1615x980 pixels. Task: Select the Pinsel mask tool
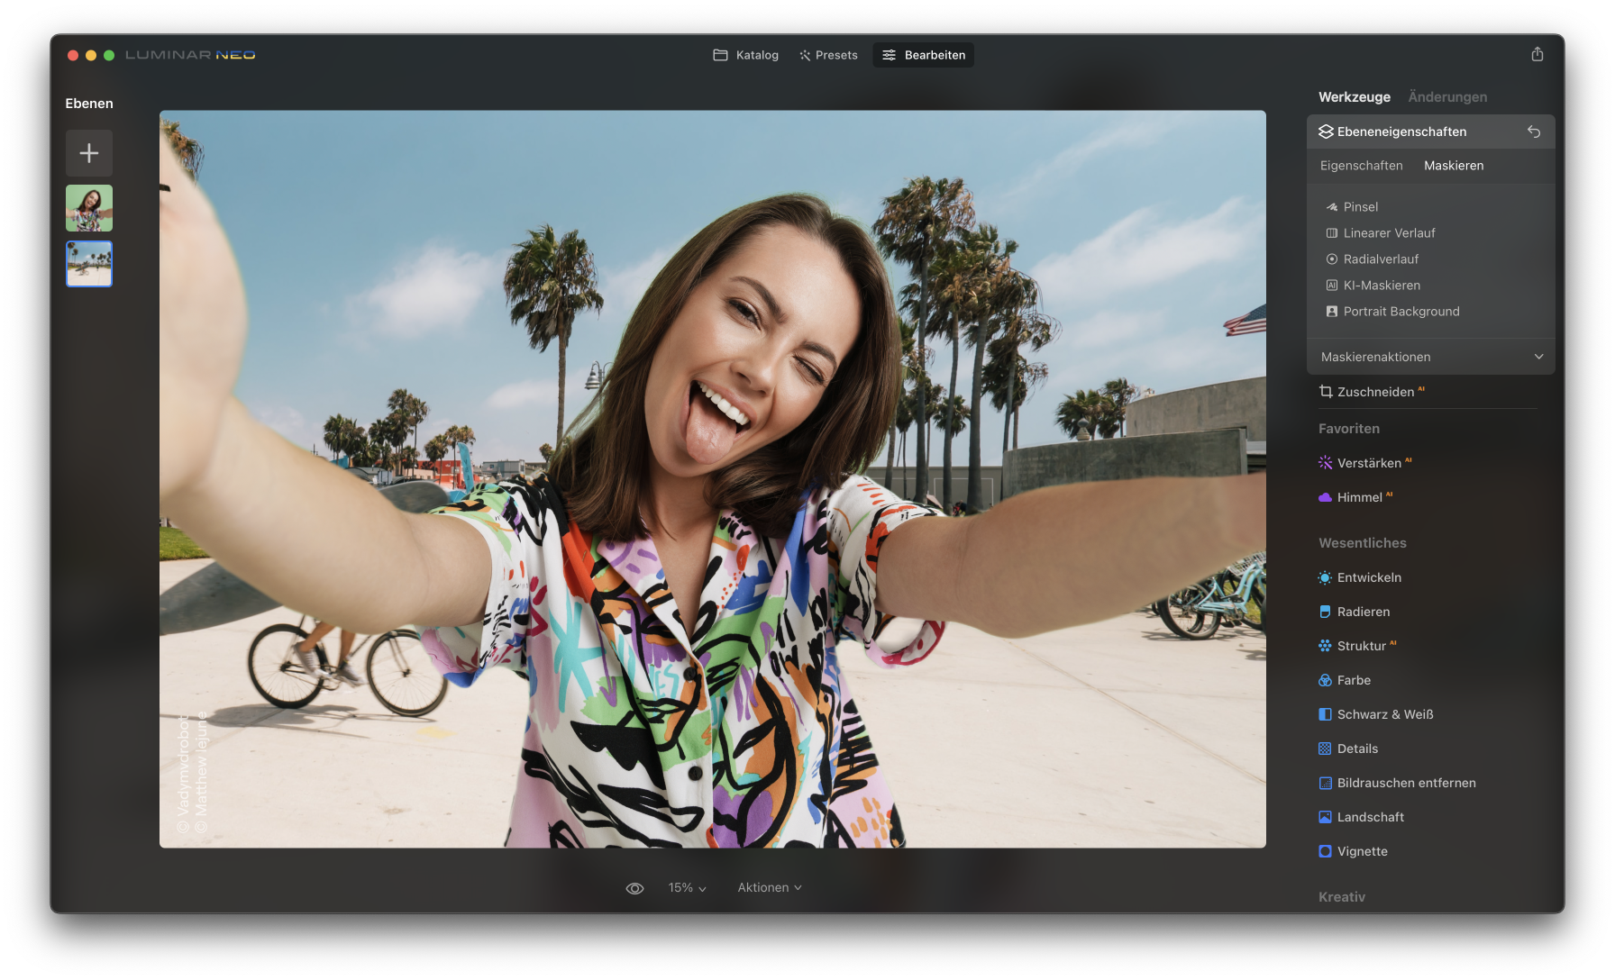point(1360,207)
